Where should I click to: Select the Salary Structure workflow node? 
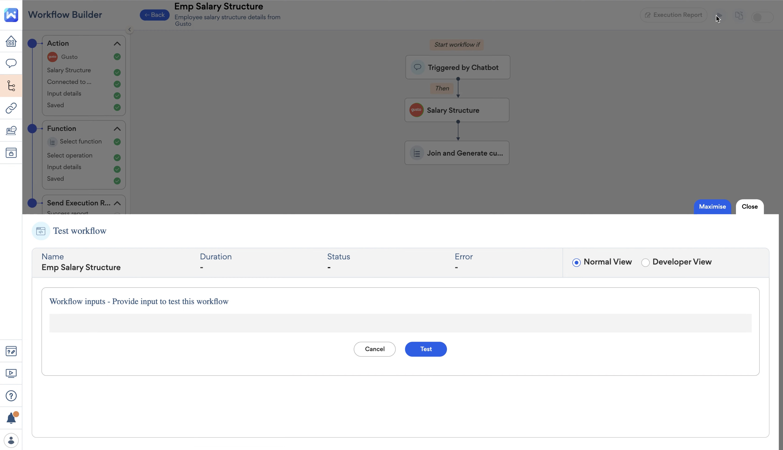[457, 110]
